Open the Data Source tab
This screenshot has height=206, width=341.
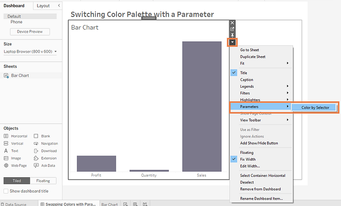14,204
